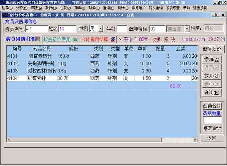
Task: Open the 数据维护 menu
Action: [139, 8]
